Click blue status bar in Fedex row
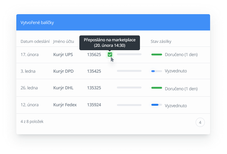The width and height of the screenshot is (227, 154). point(157,105)
